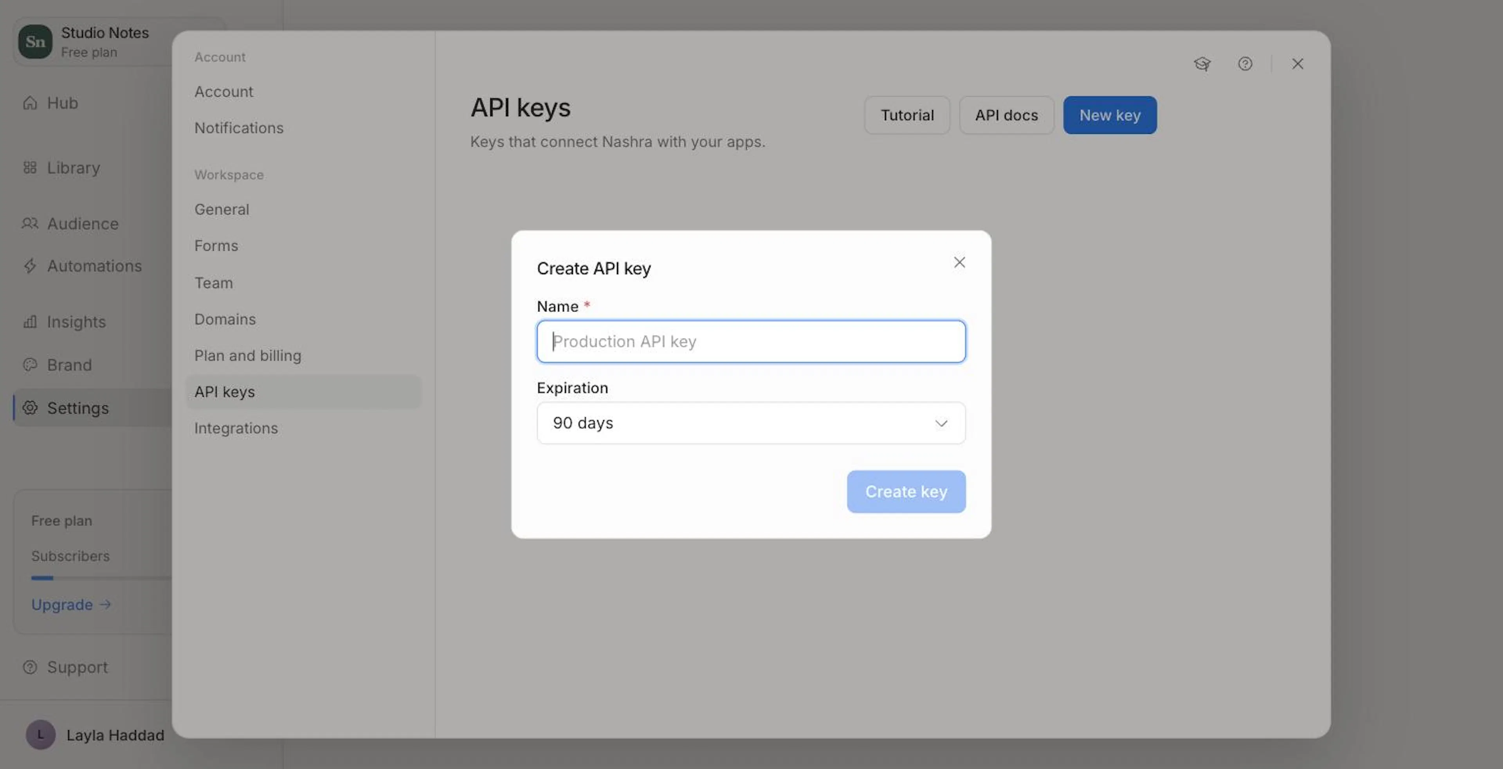Viewport: 1503px width, 769px height.
Task: Click the Layla Haddad user name
Action: [x=115, y=735]
